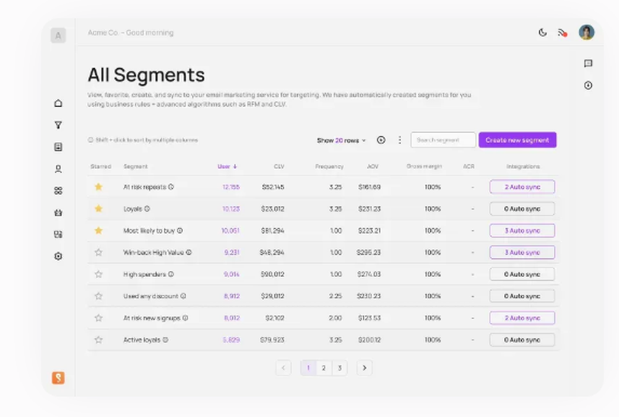
Task: Select the Integrations apps icon in sidebar
Action: [58, 190]
